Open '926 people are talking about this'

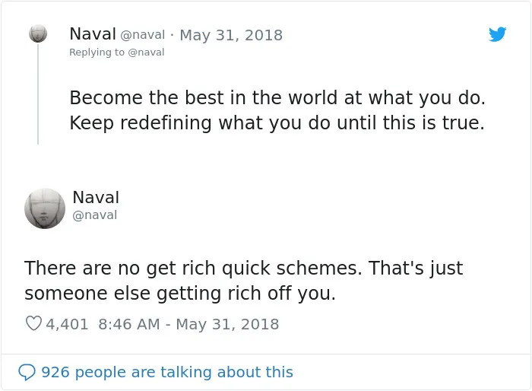pos(167,372)
